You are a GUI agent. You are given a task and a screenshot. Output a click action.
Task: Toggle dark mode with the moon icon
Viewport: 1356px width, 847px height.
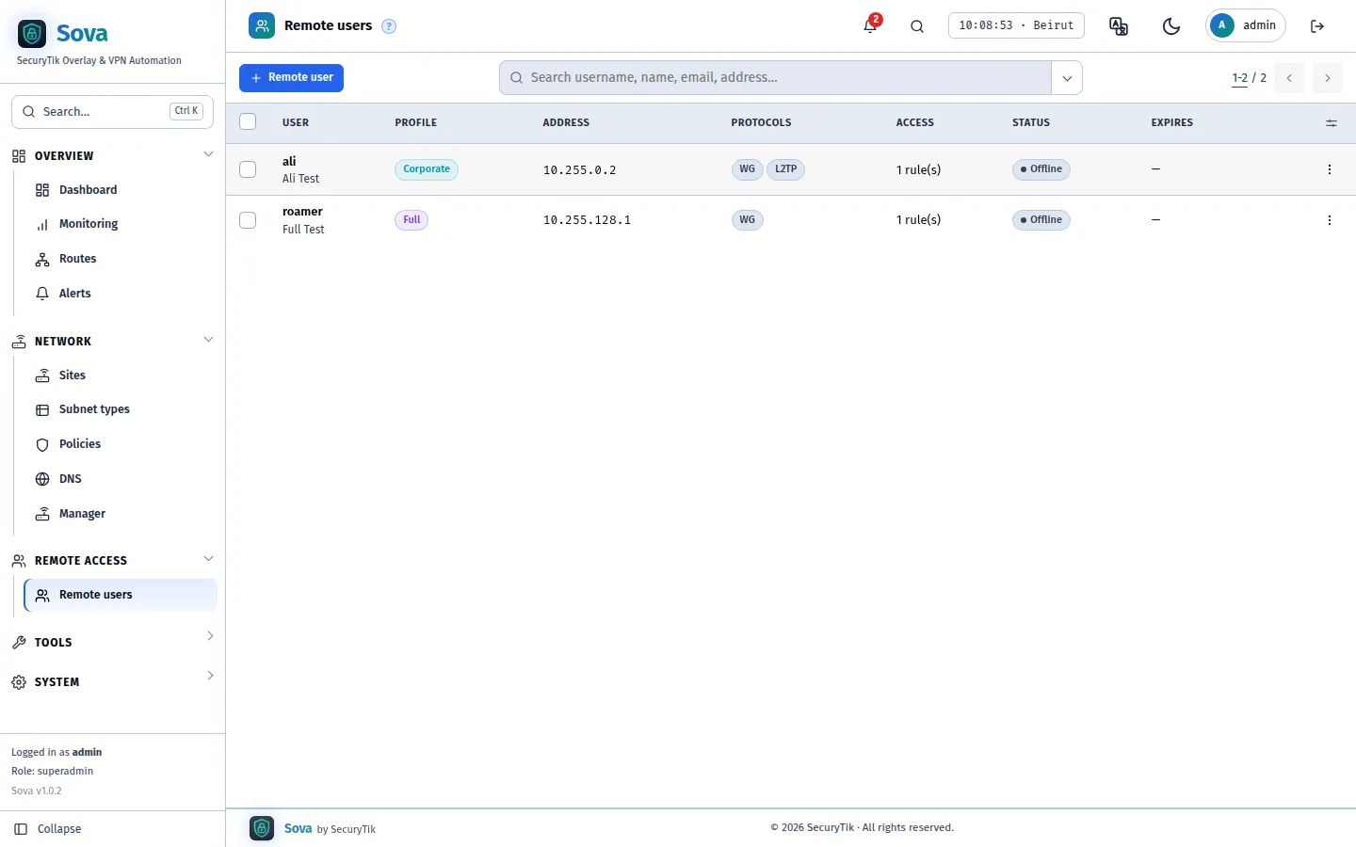1171,25
